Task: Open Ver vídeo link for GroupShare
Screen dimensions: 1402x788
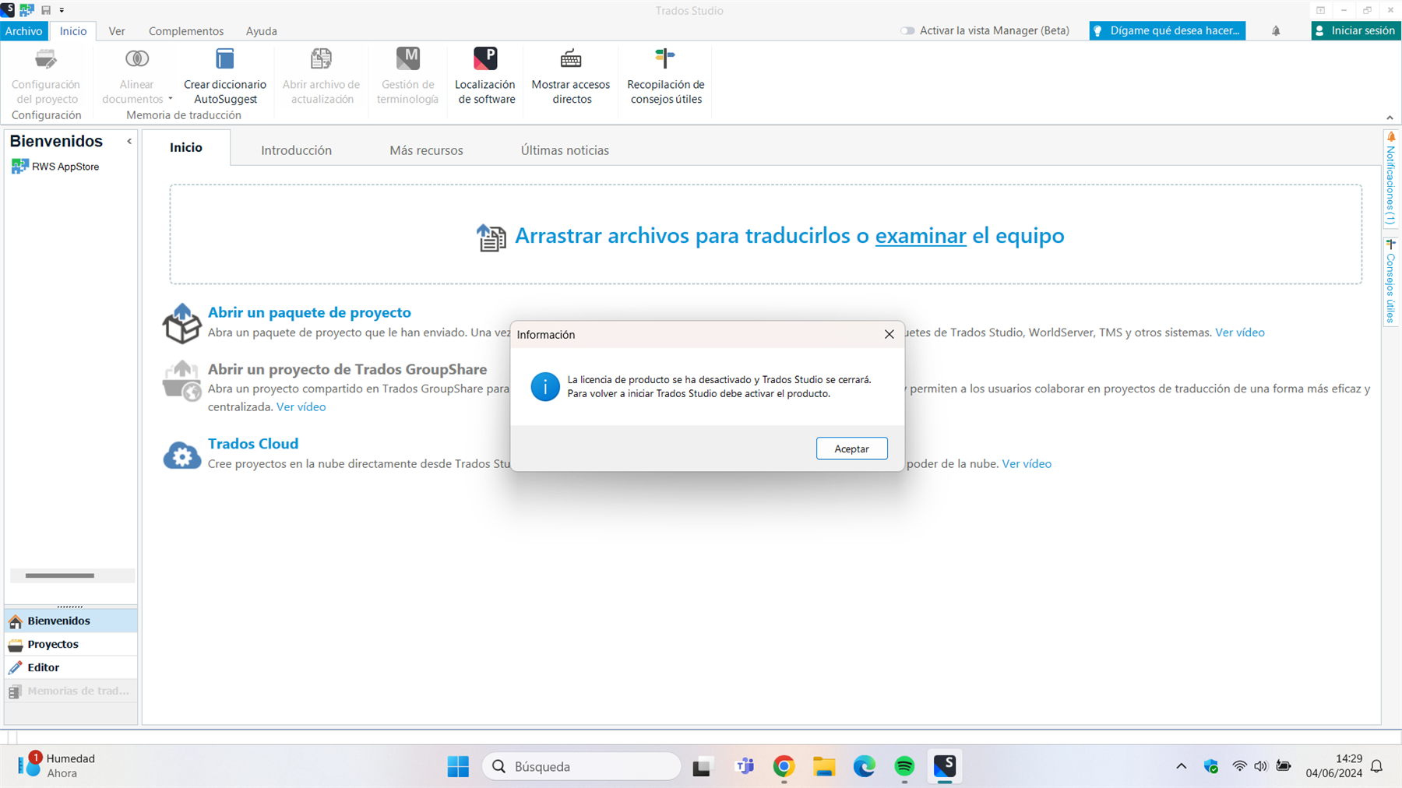Action: point(301,407)
